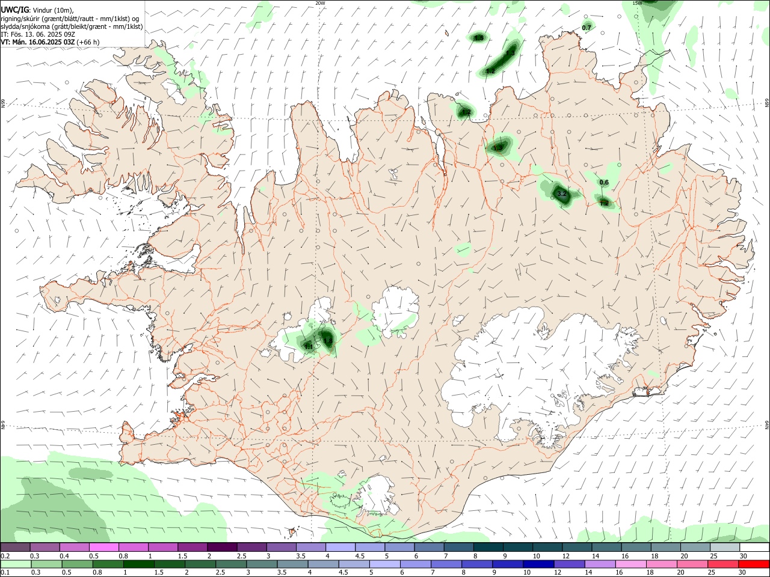This screenshot has height=577, width=770.
Task: Click the "0.6" precipitation label on the map
Action: tap(604, 183)
